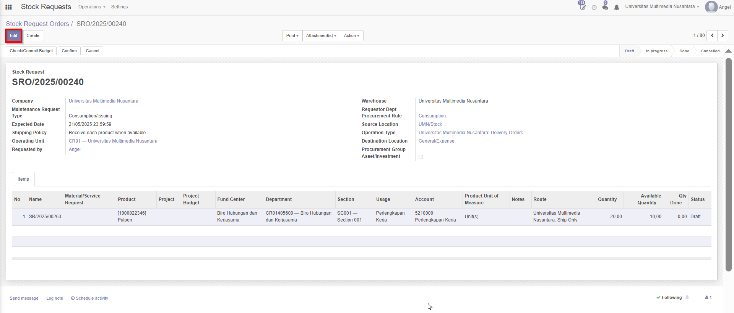Click Send message in chatter
Screen dimensions: 734x313
(24, 298)
